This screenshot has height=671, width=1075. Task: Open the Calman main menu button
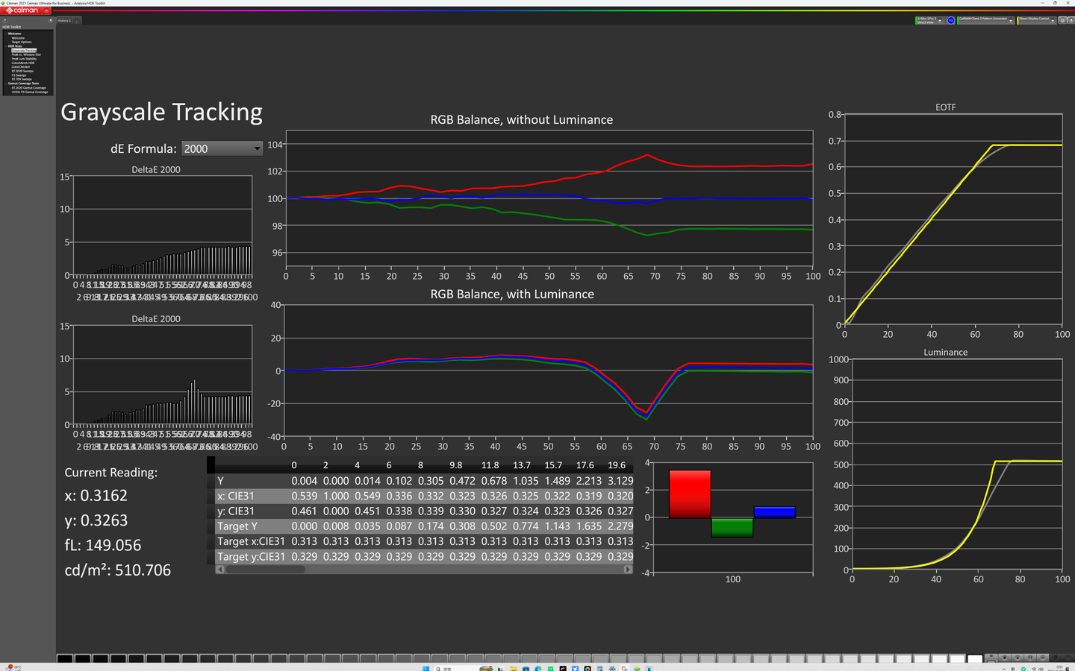click(27, 10)
